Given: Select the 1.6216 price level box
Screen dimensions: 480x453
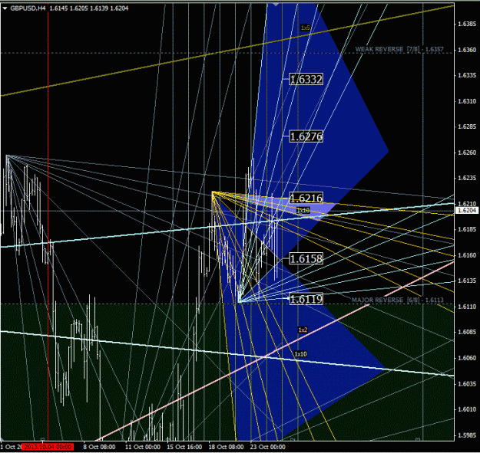Looking at the screenshot, I should 306,198.
